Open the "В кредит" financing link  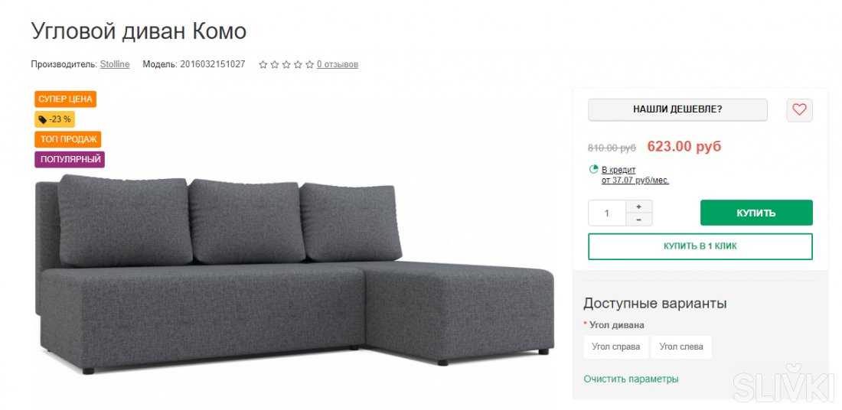tap(618, 170)
